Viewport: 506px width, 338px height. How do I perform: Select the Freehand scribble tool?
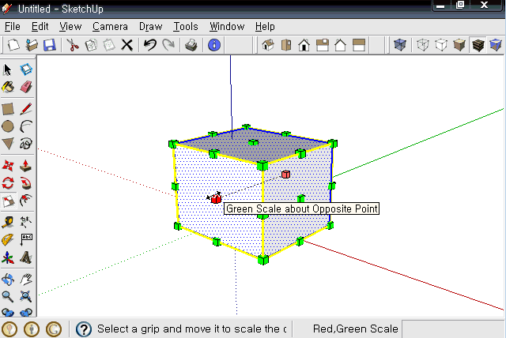(x=26, y=144)
